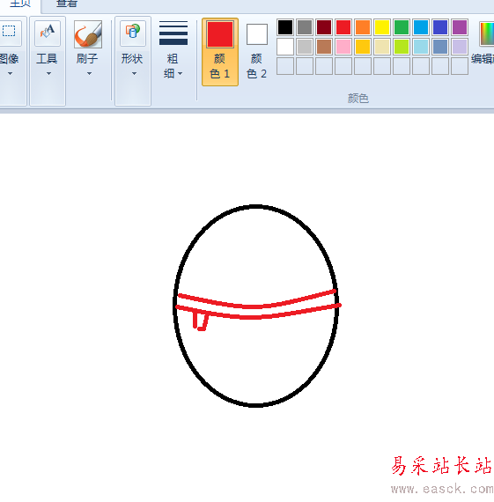494x502 pixels.
Task: Expand the 形状 dropdown arrow
Action: (x=134, y=74)
